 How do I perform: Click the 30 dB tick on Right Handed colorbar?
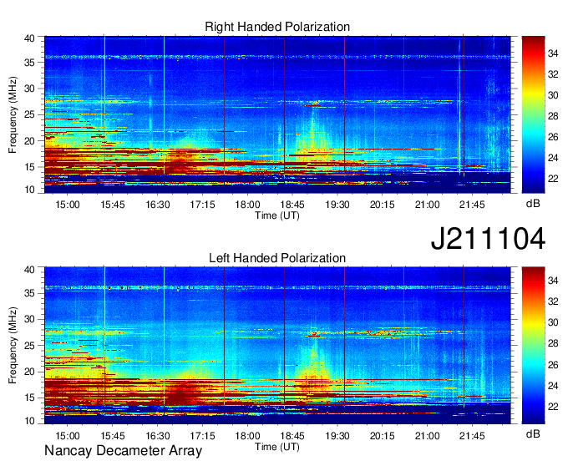coord(553,95)
